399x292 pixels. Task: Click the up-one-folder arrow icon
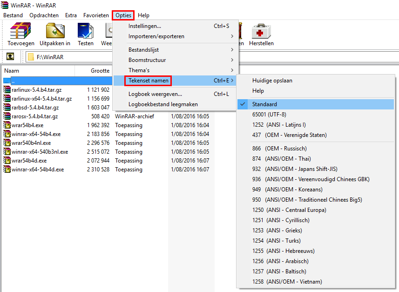pyautogui.click(x=10, y=56)
